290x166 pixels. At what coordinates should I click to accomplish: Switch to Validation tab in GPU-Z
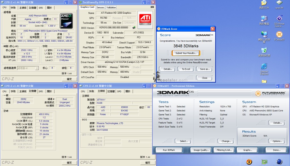tap(111, 7)
